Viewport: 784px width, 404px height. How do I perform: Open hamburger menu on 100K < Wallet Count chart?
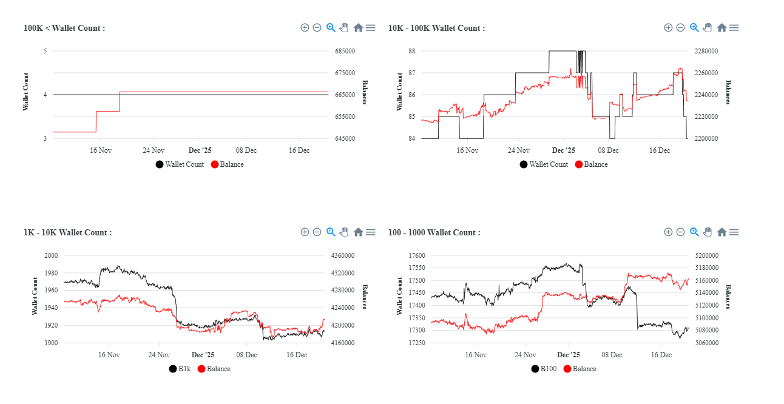(370, 27)
